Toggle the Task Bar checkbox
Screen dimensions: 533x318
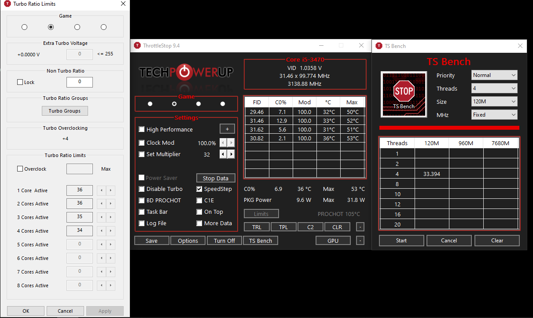[141, 212]
